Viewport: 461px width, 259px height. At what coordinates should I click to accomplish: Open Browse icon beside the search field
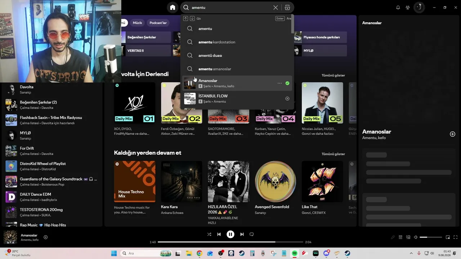[287, 8]
